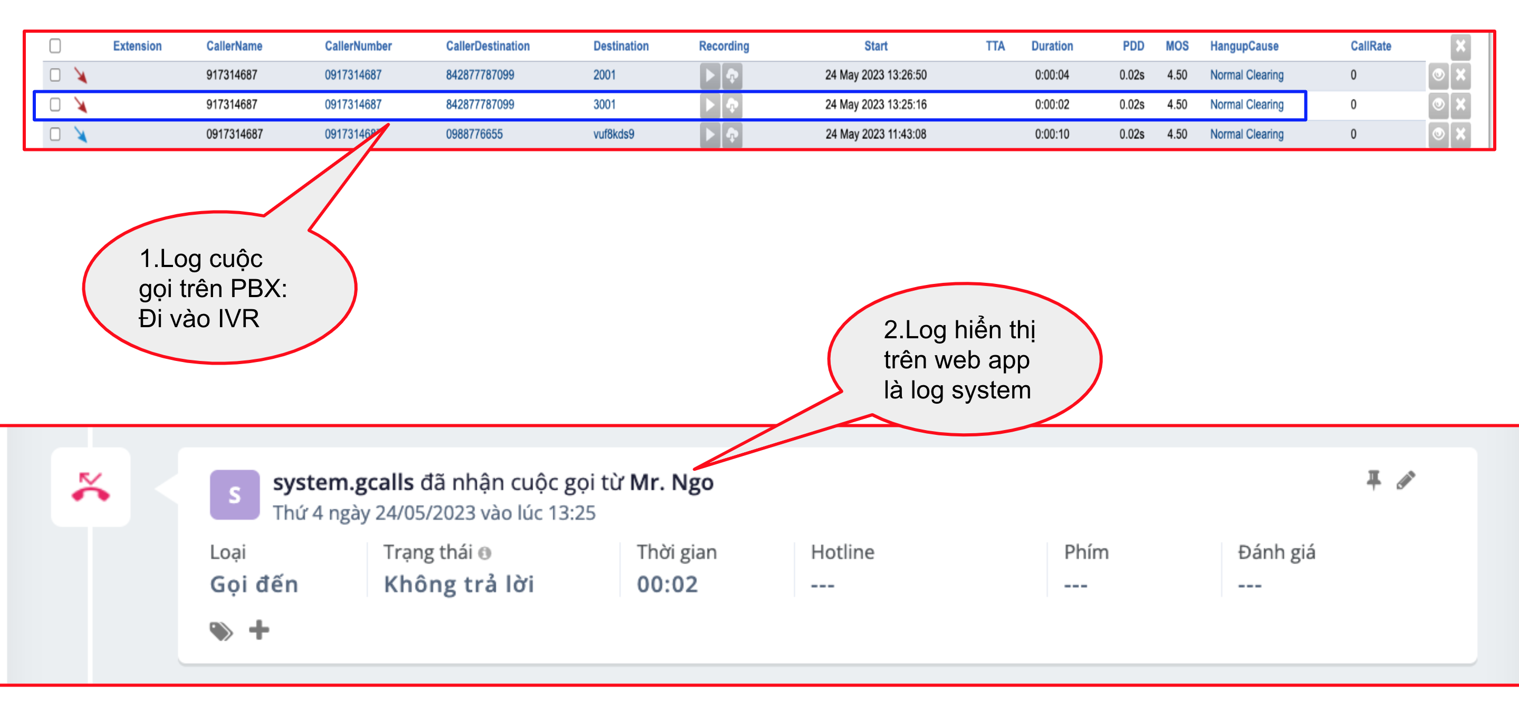The width and height of the screenshot is (1519, 724).
Task: Click the plus icon to add tag
Action: (259, 630)
